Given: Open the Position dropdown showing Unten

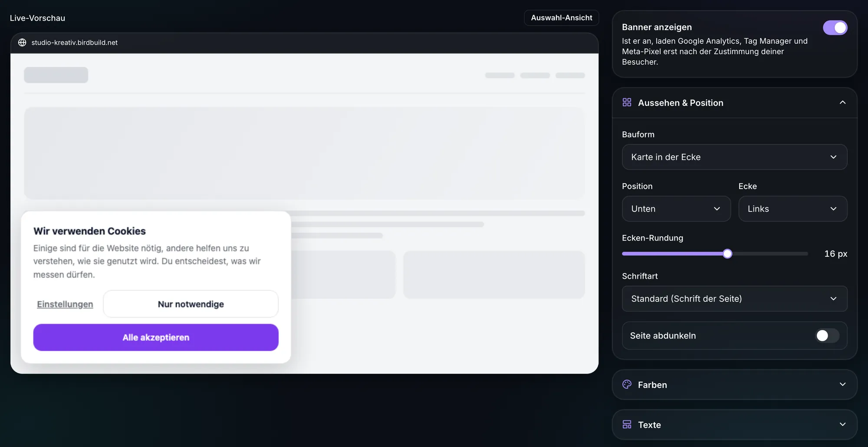Looking at the screenshot, I should (676, 209).
